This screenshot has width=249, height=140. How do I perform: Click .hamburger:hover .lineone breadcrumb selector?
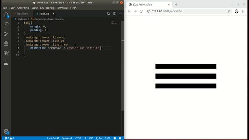[49, 19]
